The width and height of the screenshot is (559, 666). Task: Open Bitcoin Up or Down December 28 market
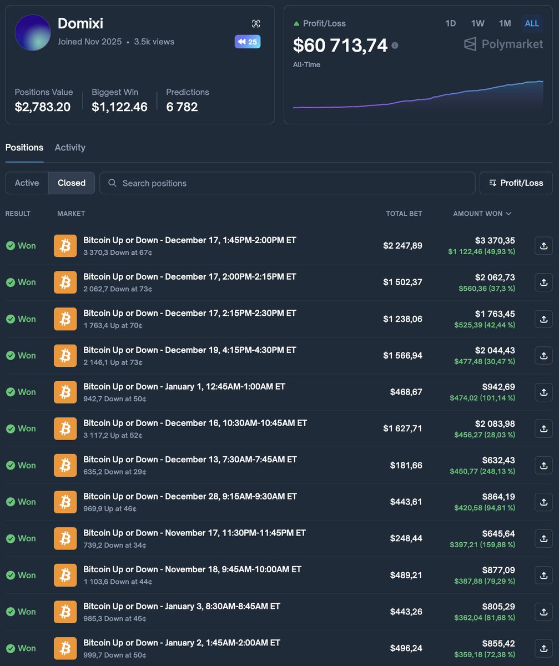190,497
